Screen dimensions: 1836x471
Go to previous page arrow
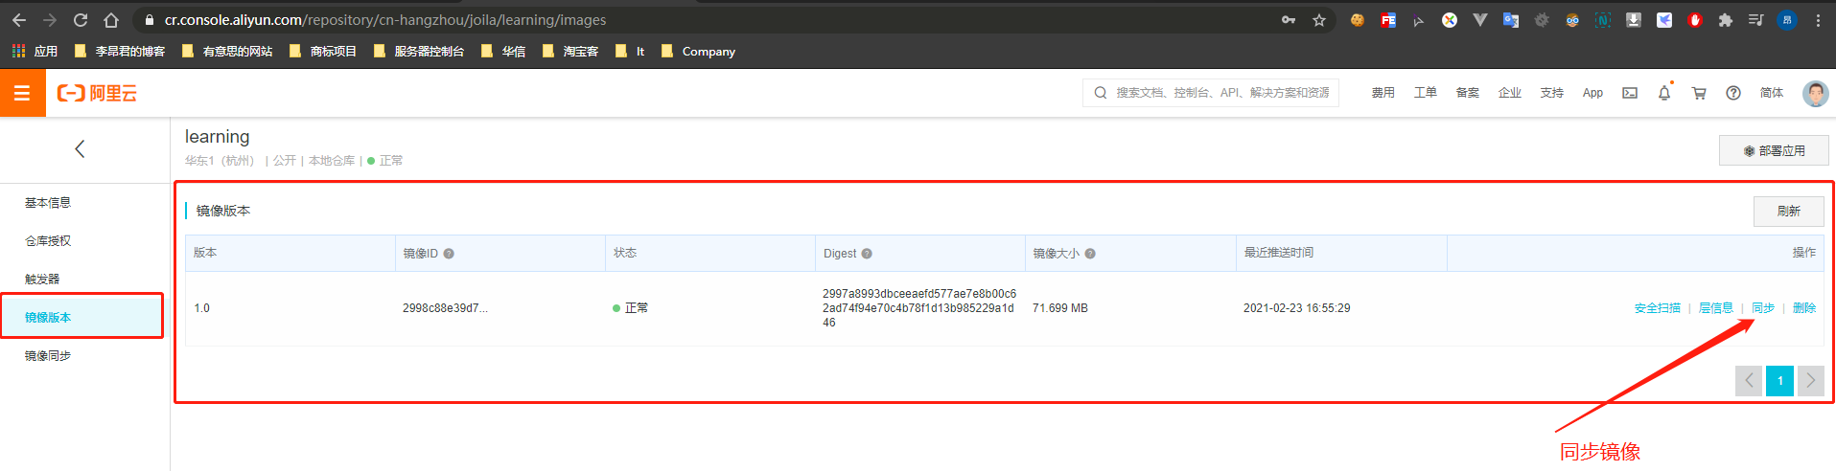coord(1749,381)
